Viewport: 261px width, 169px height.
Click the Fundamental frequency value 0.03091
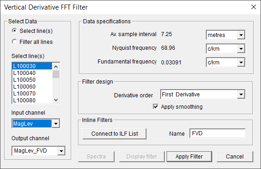coord(171,62)
